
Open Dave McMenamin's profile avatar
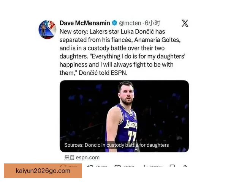(47, 30)
